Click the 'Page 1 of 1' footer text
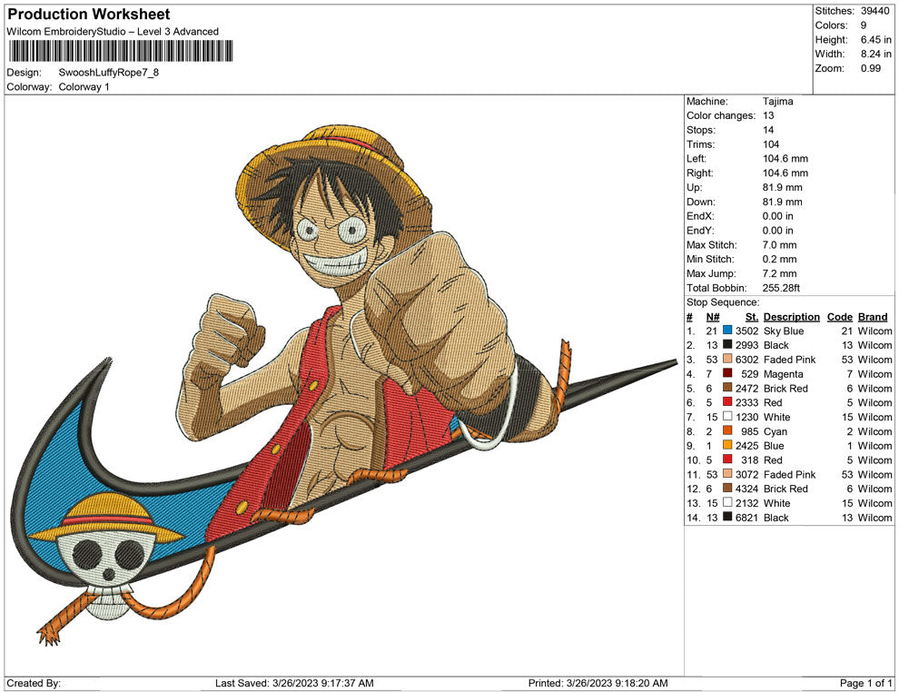899x692 pixels. [865, 683]
